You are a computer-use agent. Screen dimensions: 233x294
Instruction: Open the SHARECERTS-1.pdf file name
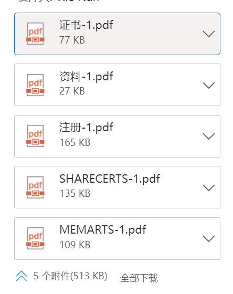[x=110, y=179]
